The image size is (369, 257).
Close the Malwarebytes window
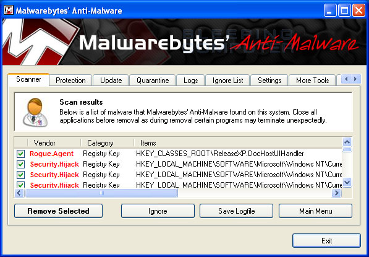coord(358,11)
